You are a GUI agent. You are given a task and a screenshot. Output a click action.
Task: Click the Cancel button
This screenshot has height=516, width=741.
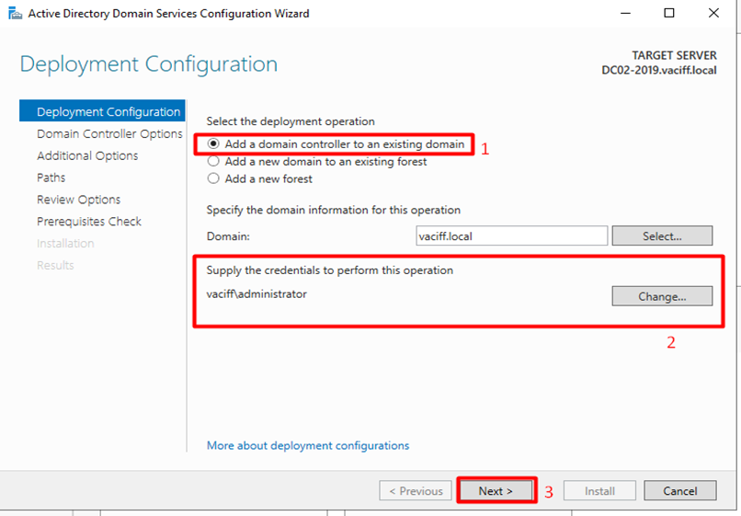(x=680, y=491)
